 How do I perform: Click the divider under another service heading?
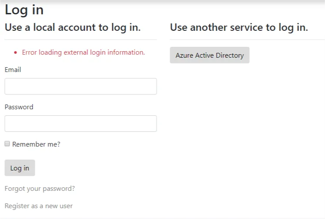point(247,40)
